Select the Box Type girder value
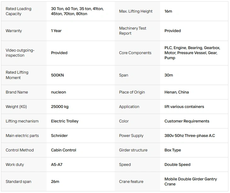Image resolution: width=230 pixels, height=193 pixels. click(x=173, y=150)
